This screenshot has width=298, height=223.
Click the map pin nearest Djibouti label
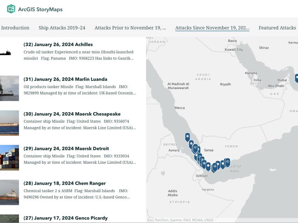coord(208,166)
